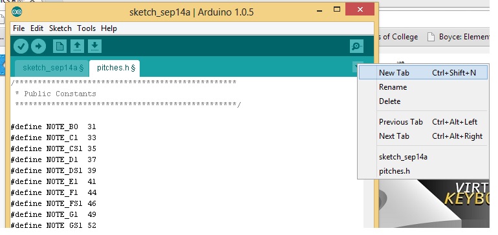Click the Open sketch up-arrow icon
The width and height of the screenshot is (498, 235).
[x=77, y=46]
